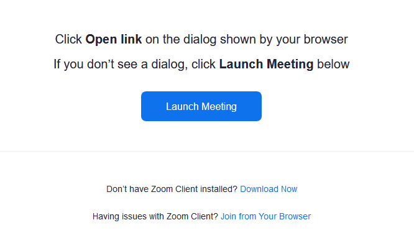The image size is (414, 238).
Task: Click the word 'Now' in Download Now link
Action: [289, 189]
